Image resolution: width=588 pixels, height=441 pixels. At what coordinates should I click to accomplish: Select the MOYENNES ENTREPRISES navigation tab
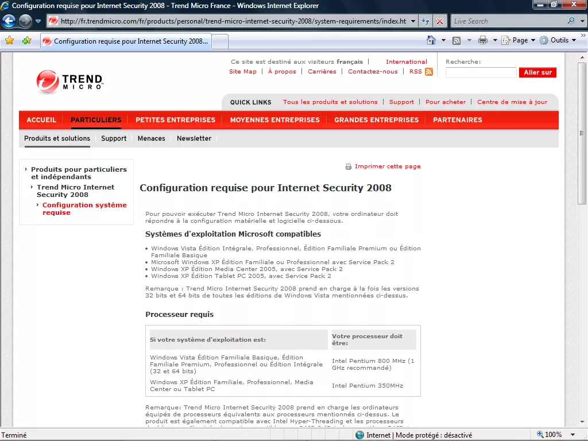click(274, 120)
